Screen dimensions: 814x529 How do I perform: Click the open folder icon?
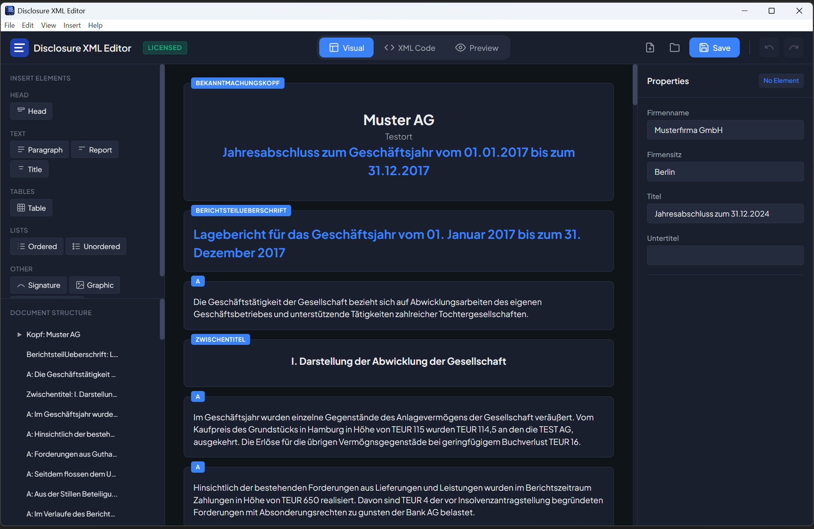pyautogui.click(x=674, y=48)
